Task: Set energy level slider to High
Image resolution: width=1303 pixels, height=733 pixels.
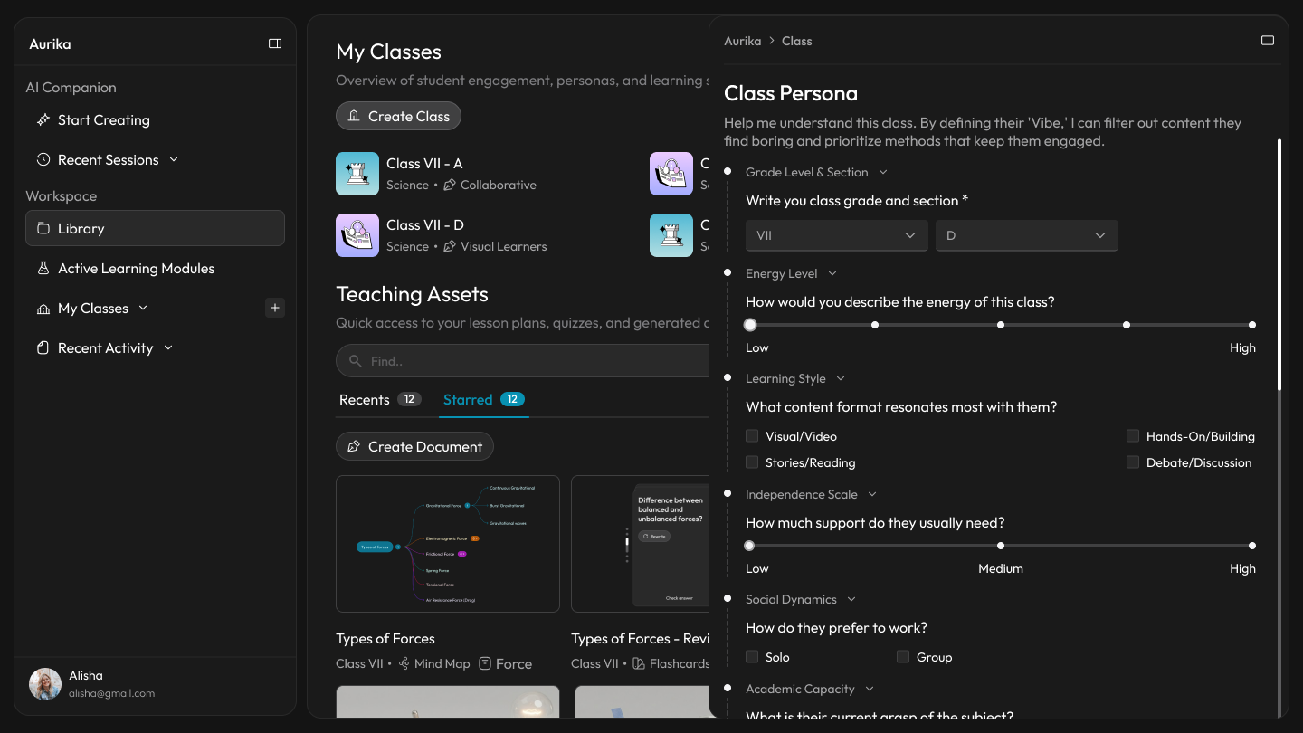Action: [1251, 325]
